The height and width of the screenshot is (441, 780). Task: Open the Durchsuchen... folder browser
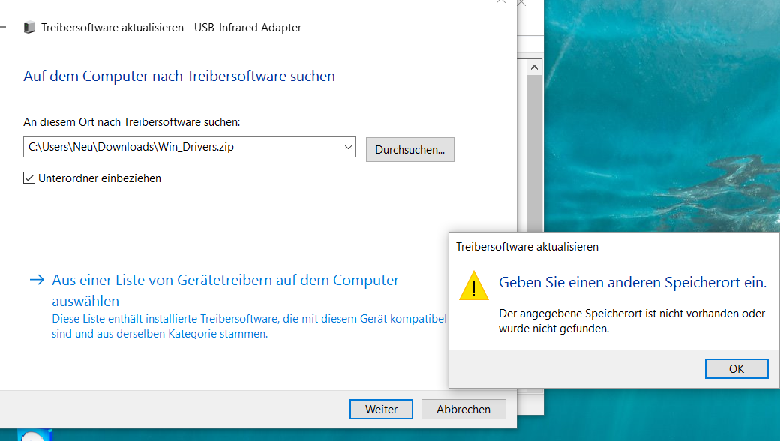click(x=410, y=150)
